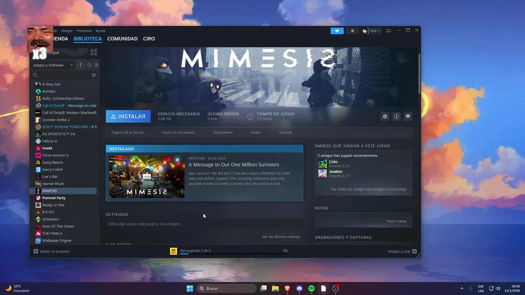The width and height of the screenshot is (525, 295).
Task: Open Discusiones link
Action: [x=223, y=132]
